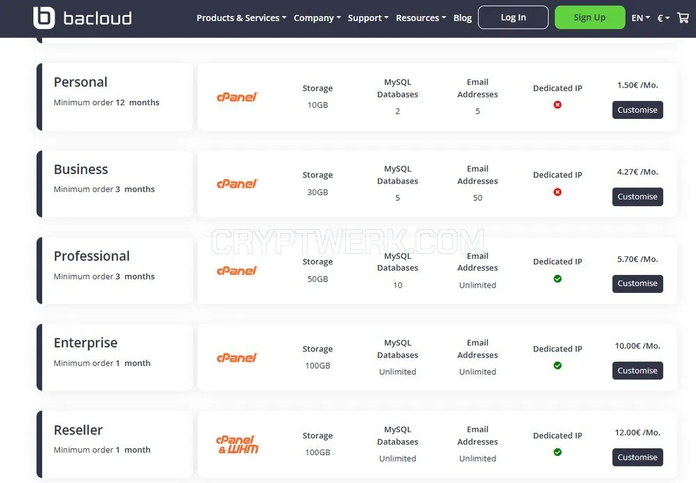Click the 30GB storage value
This screenshot has width=696, height=483.
click(318, 192)
